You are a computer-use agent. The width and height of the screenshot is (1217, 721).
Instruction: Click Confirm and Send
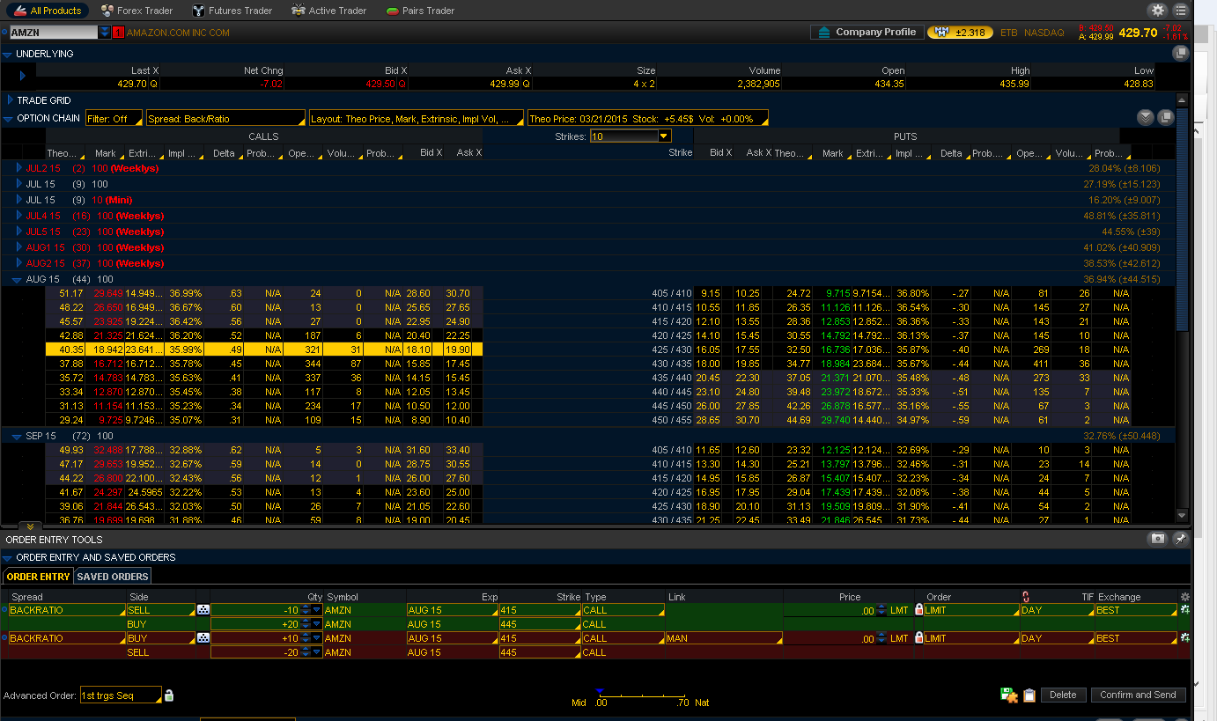click(x=1138, y=695)
